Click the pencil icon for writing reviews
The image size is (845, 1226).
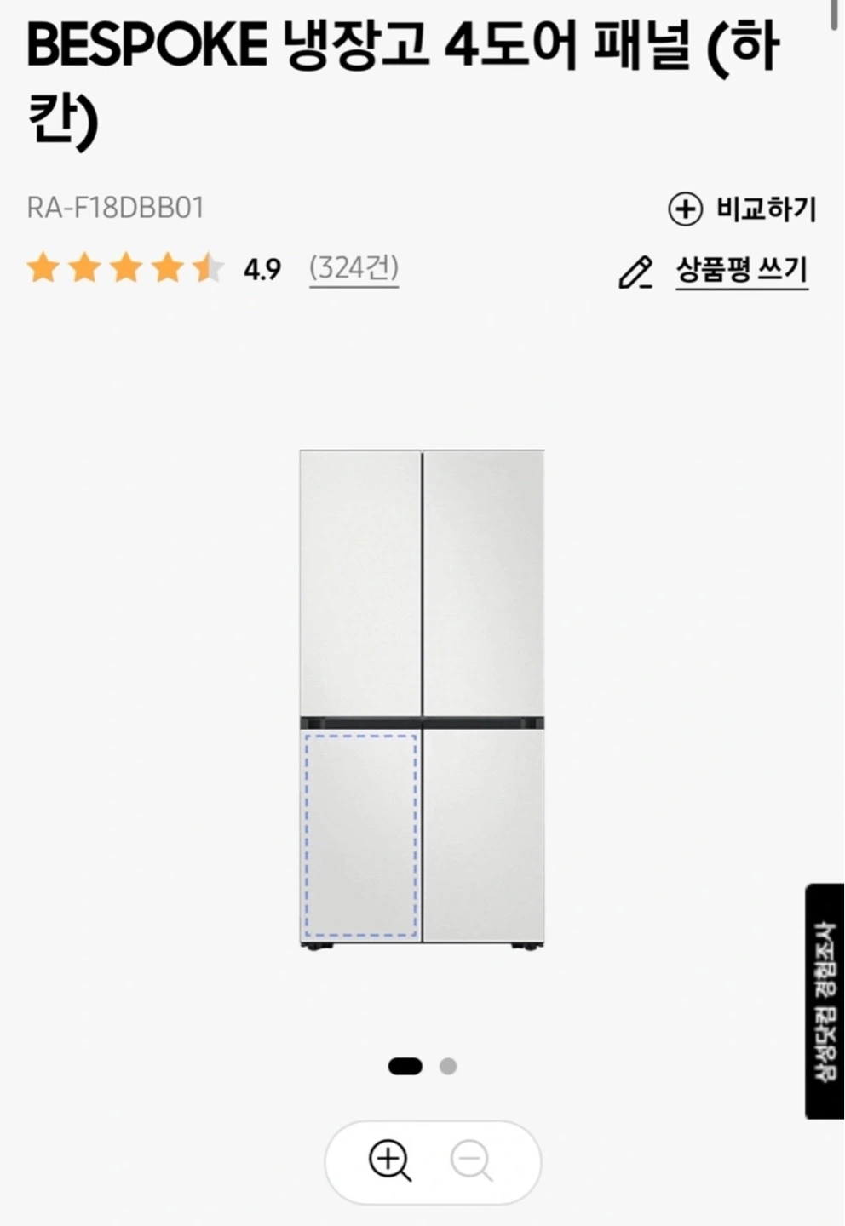click(x=635, y=272)
